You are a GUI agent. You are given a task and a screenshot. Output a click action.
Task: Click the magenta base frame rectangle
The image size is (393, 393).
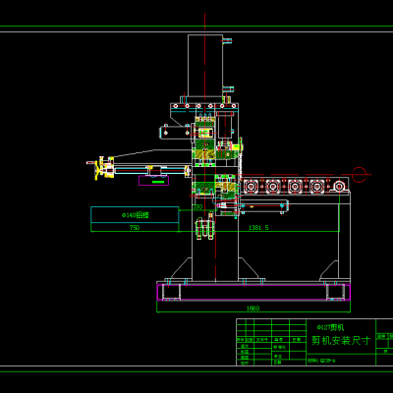[253, 292]
